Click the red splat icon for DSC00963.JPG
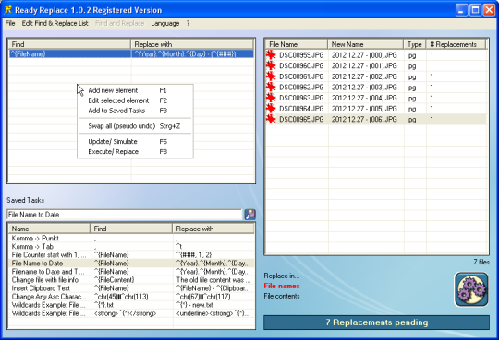 (271, 98)
